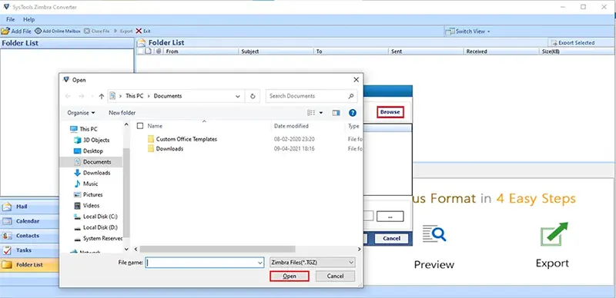Click the up-one-level arrow in Open dialog
This screenshot has width=616, height=298.
tap(102, 96)
